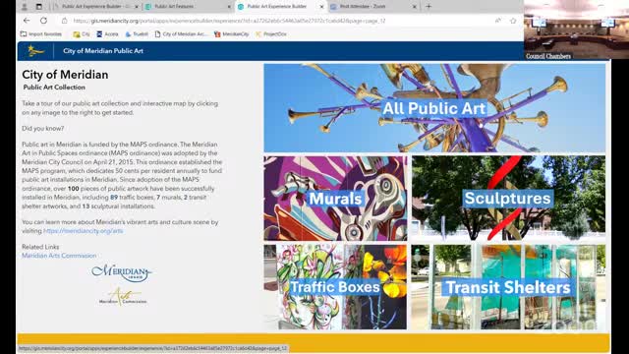Image resolution: width=629 pixels, height=354 pixels.
Task: Reload the page with the refresh icon
Action: (x=43, y=21)
